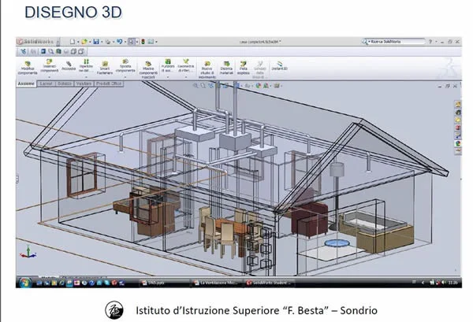The height and width of the screenshot is (322, 473).
Task: Click the Accoppia mate tool
Action: click(x=69, y=64)
